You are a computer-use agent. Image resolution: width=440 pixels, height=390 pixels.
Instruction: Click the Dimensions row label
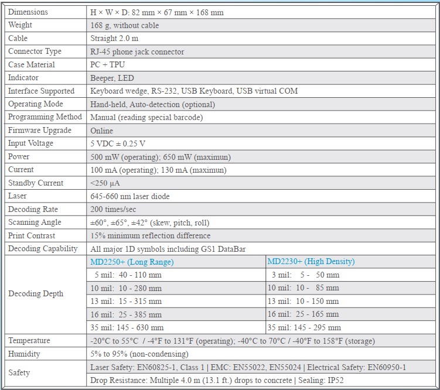[x=28, y=12]
